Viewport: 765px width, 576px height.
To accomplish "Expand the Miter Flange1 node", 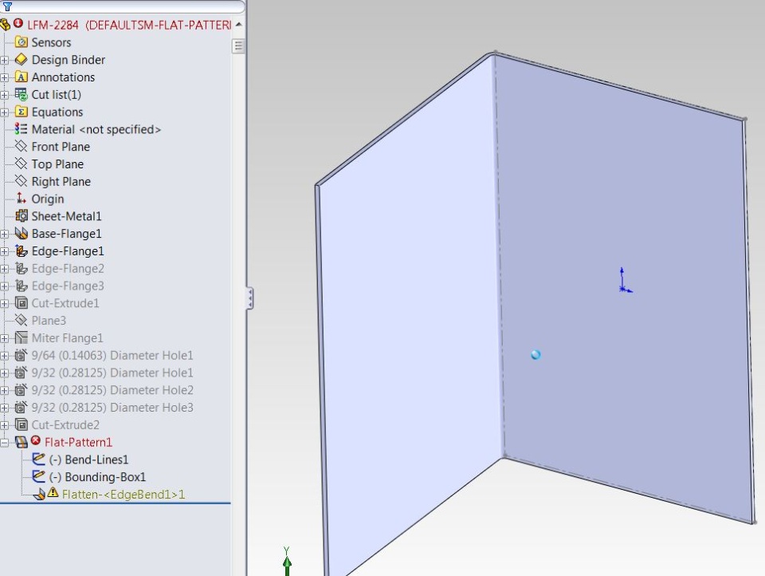I will 5,338.
